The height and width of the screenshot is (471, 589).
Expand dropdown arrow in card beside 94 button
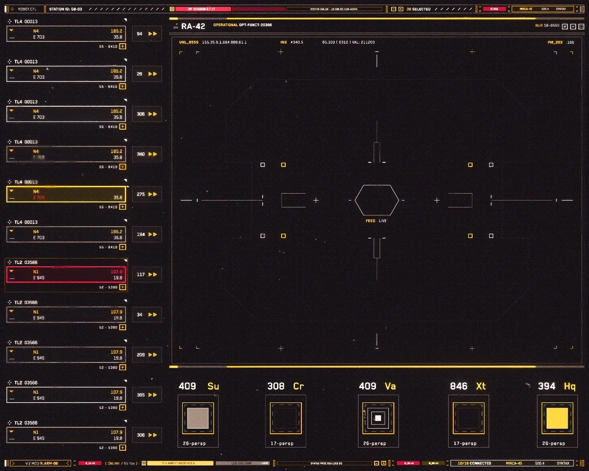(x=12, y=31)
